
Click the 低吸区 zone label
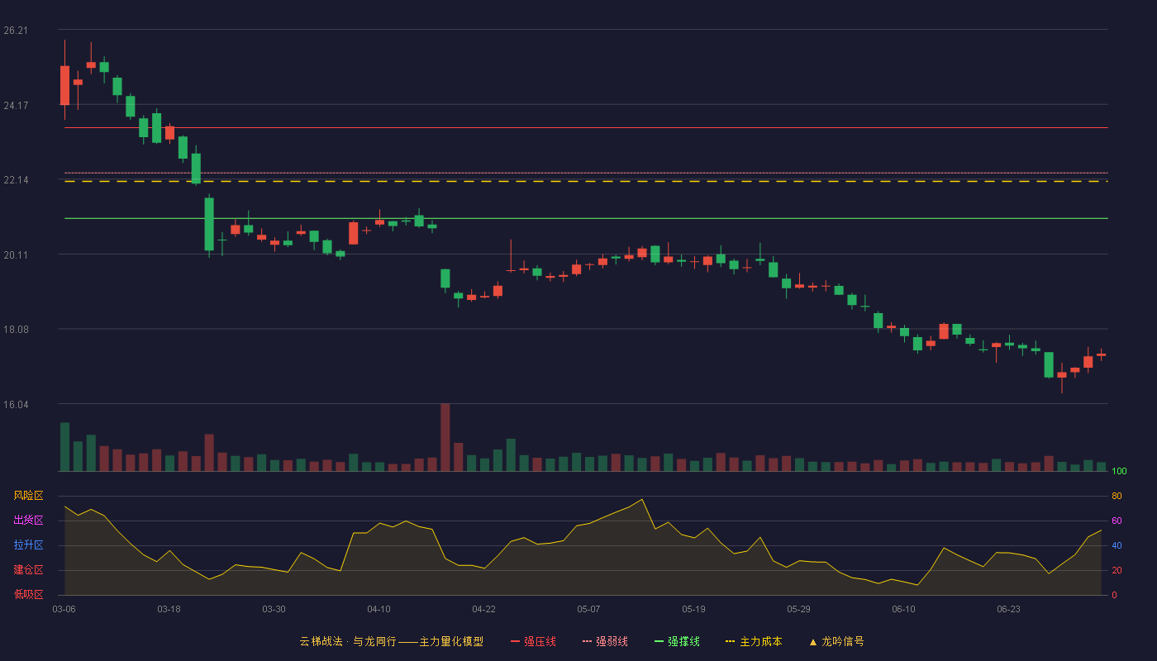click(x=28, y=595)
